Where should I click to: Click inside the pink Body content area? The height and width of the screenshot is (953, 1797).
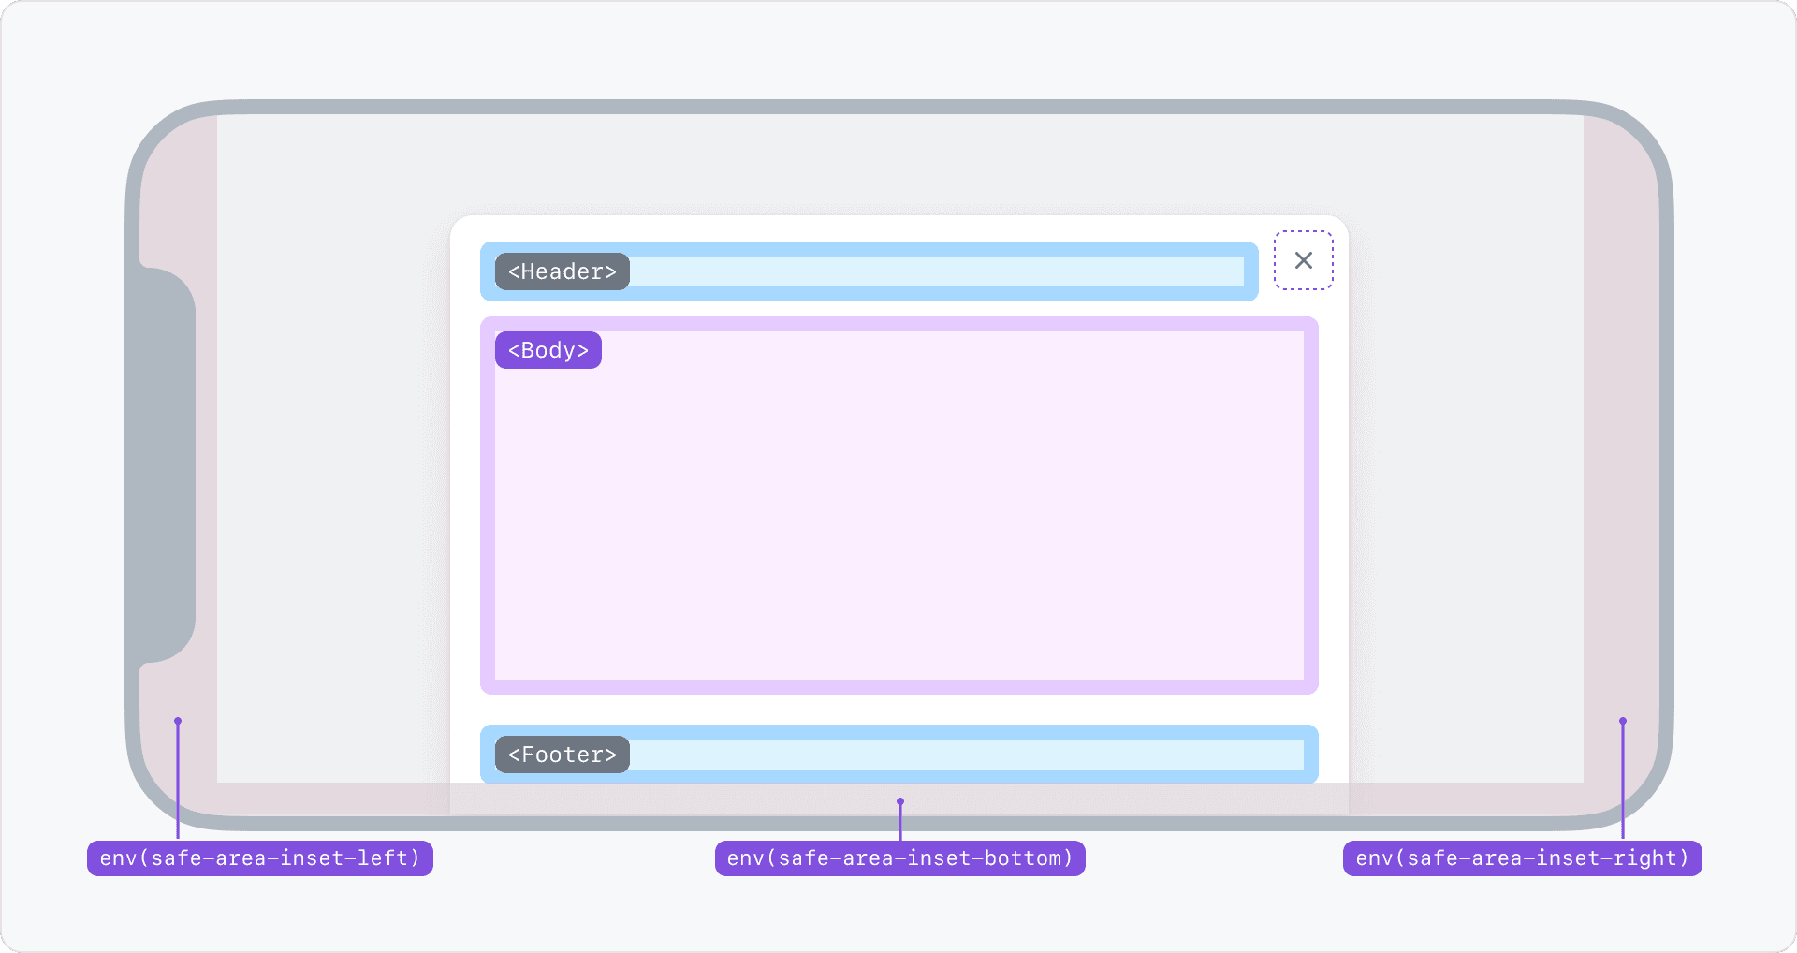pos(898,515)
